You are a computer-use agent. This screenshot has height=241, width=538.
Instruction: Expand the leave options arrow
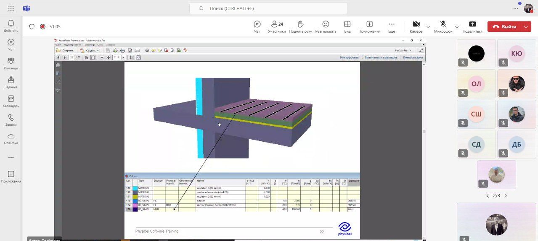pyautogui.click(x=526, y=26)
